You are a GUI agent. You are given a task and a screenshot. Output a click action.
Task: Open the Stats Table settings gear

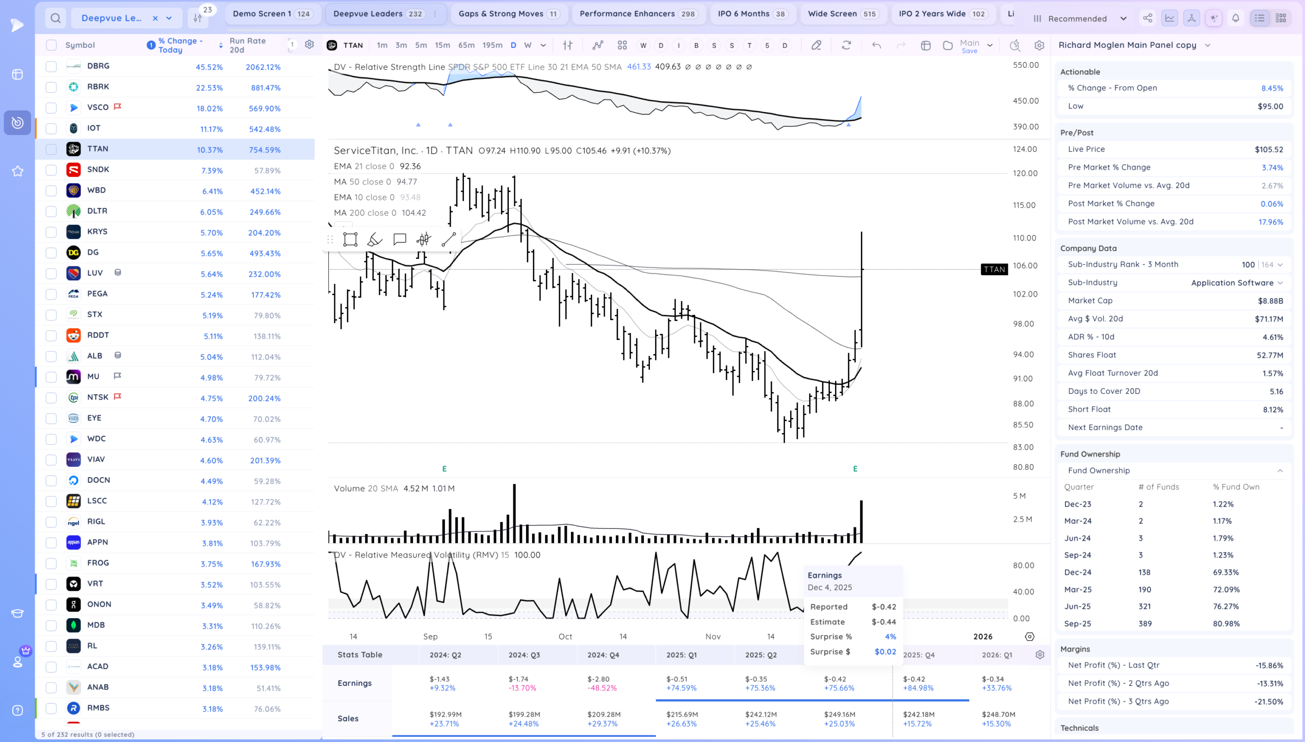click(1040, 655)
